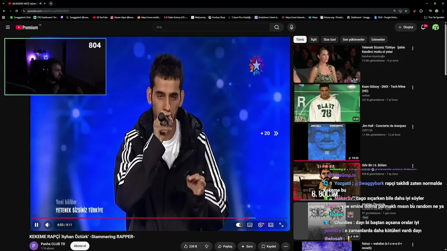Share the video via Paylaş

click(225, 246)
